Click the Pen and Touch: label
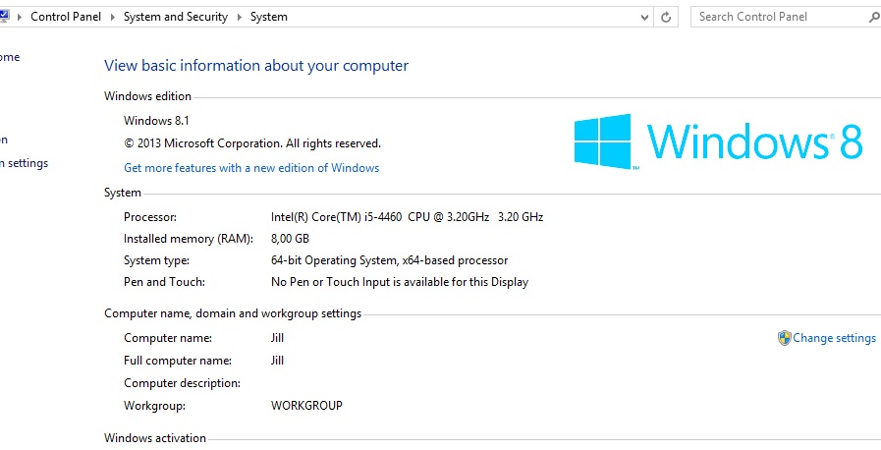 click(164, 282)
